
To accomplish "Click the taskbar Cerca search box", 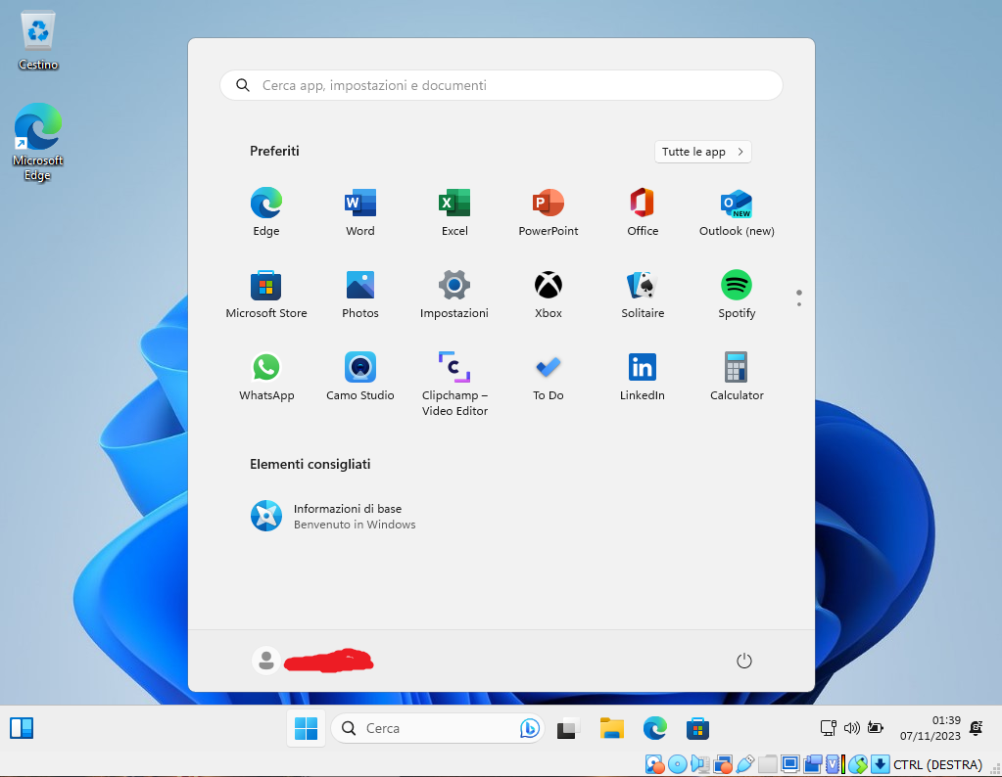I will [437, 728].
